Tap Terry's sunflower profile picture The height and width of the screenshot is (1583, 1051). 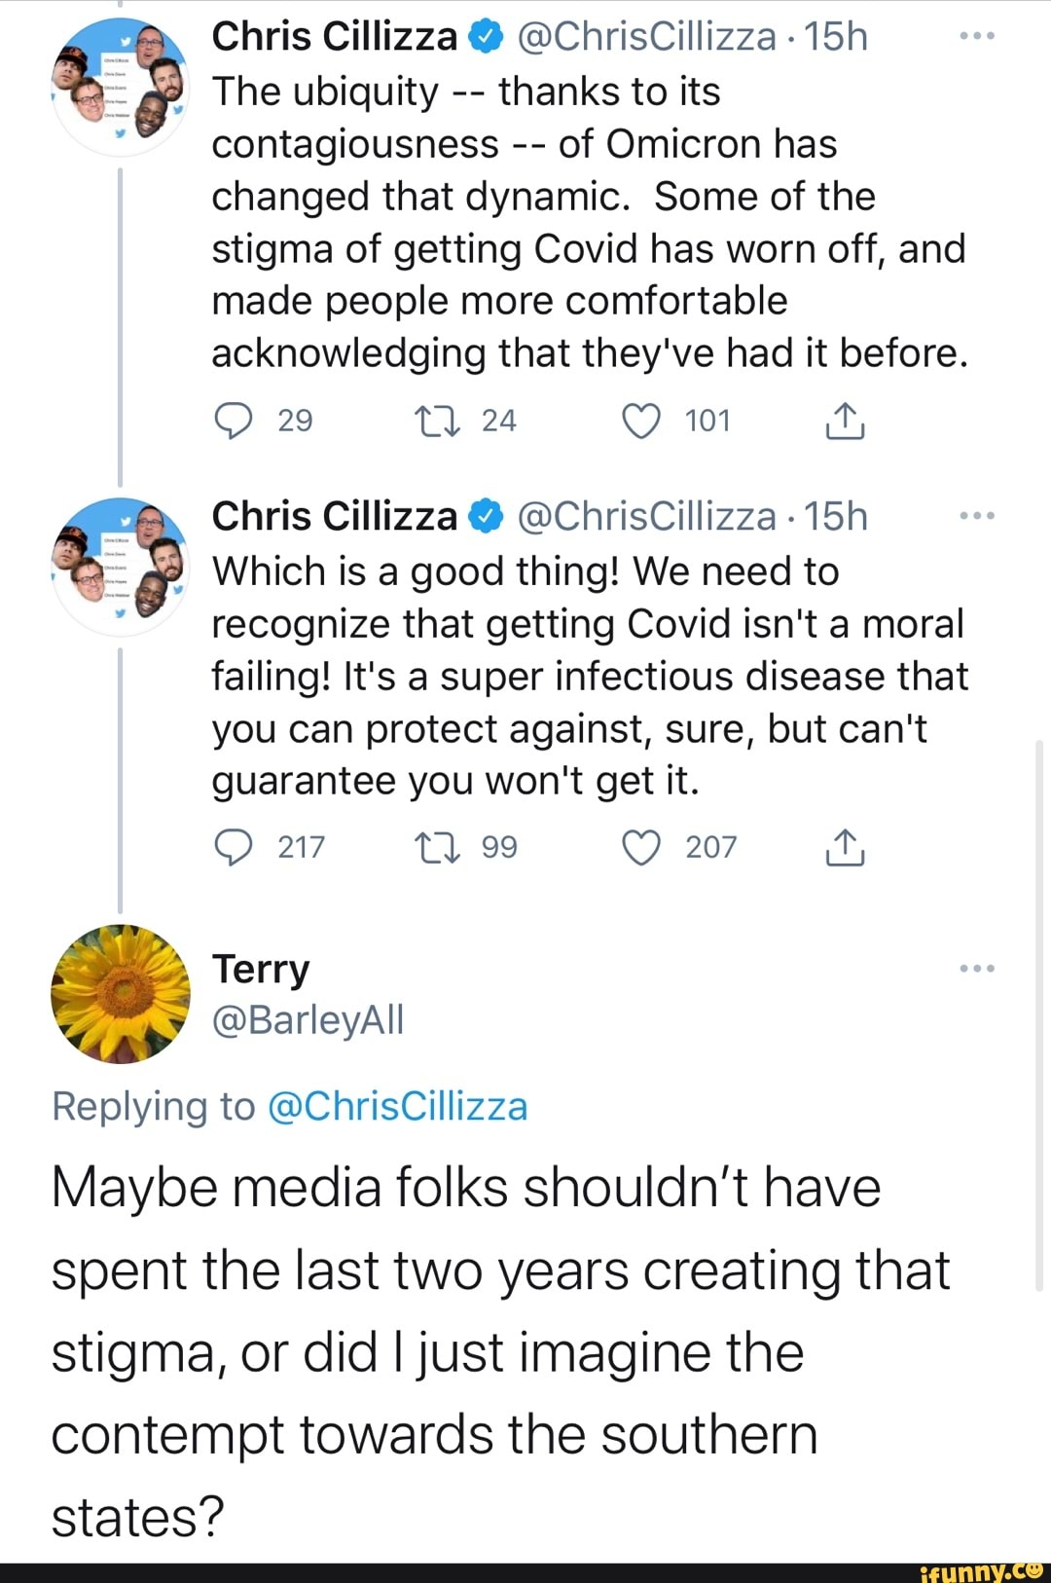point(121,993)
